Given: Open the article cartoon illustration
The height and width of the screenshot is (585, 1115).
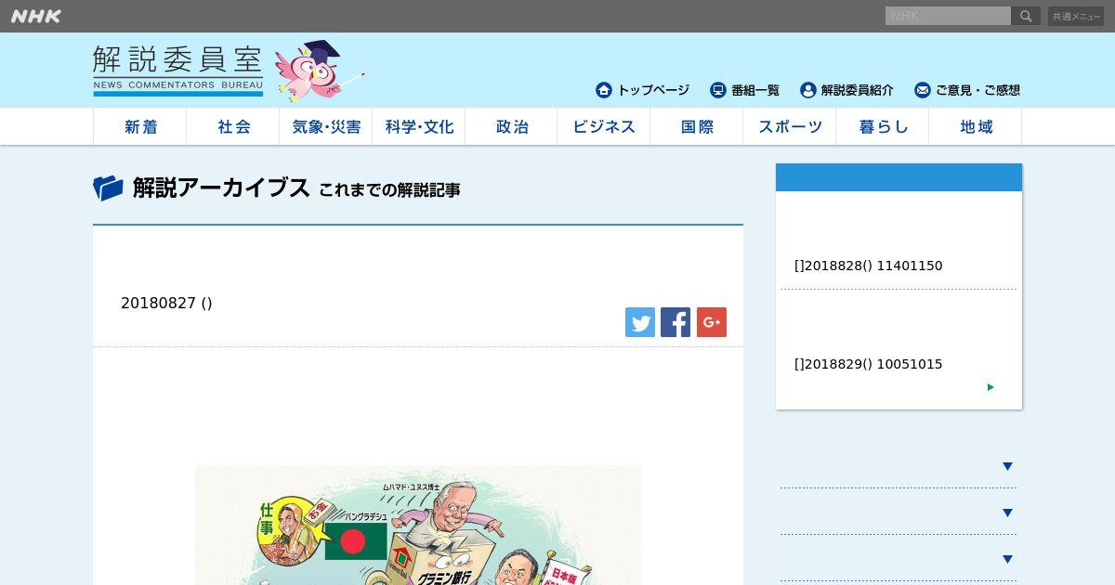Looking at the screenshot, I should pyautogui.click(x=418, y=525).
